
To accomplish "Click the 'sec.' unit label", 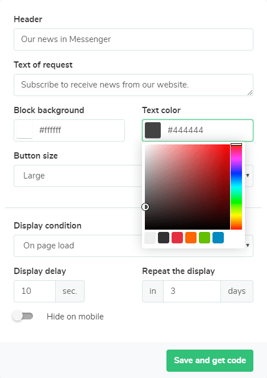I will tap(70, 291).
